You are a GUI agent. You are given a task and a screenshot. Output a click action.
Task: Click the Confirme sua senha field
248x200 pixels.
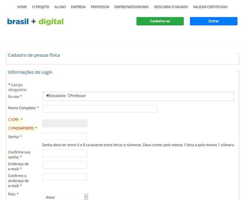[x=65, y=153]
